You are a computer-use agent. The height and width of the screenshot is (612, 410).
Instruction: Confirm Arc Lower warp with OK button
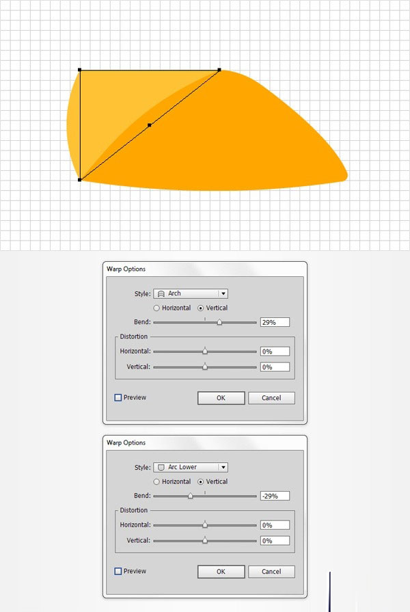(221, 572)
